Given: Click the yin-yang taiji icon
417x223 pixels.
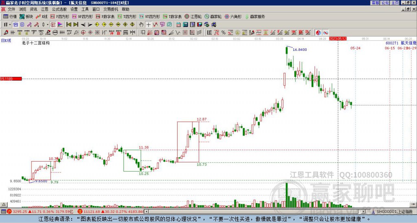Looking at the screenshot, I should click(318, 33).
